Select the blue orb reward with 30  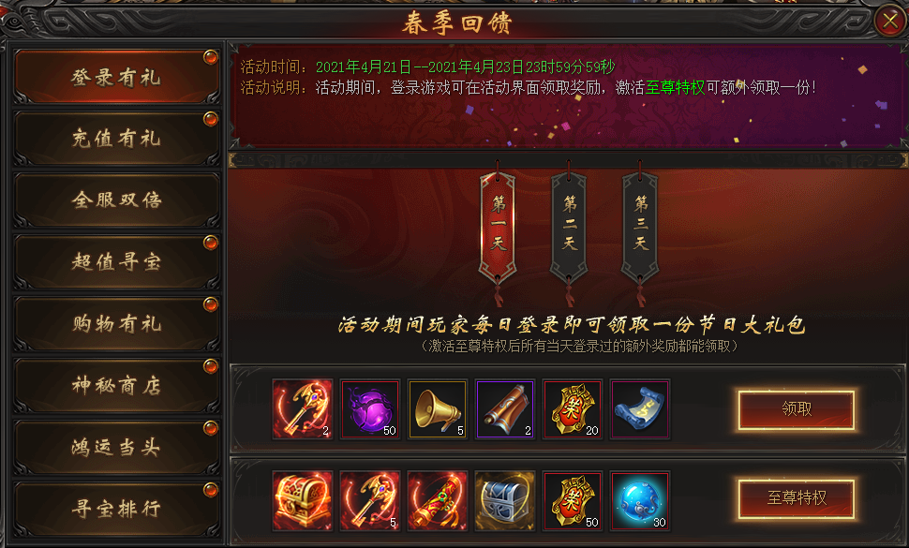640,500
